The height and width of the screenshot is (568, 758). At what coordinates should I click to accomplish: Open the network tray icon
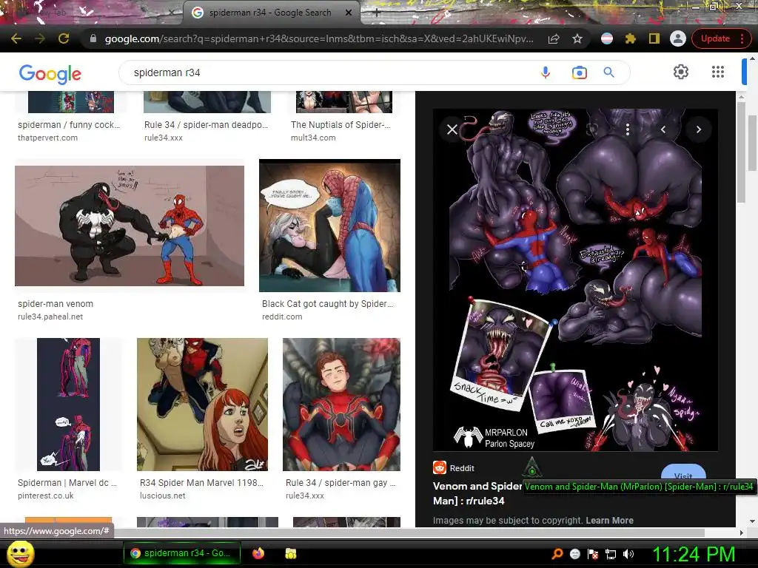(611, 554)
